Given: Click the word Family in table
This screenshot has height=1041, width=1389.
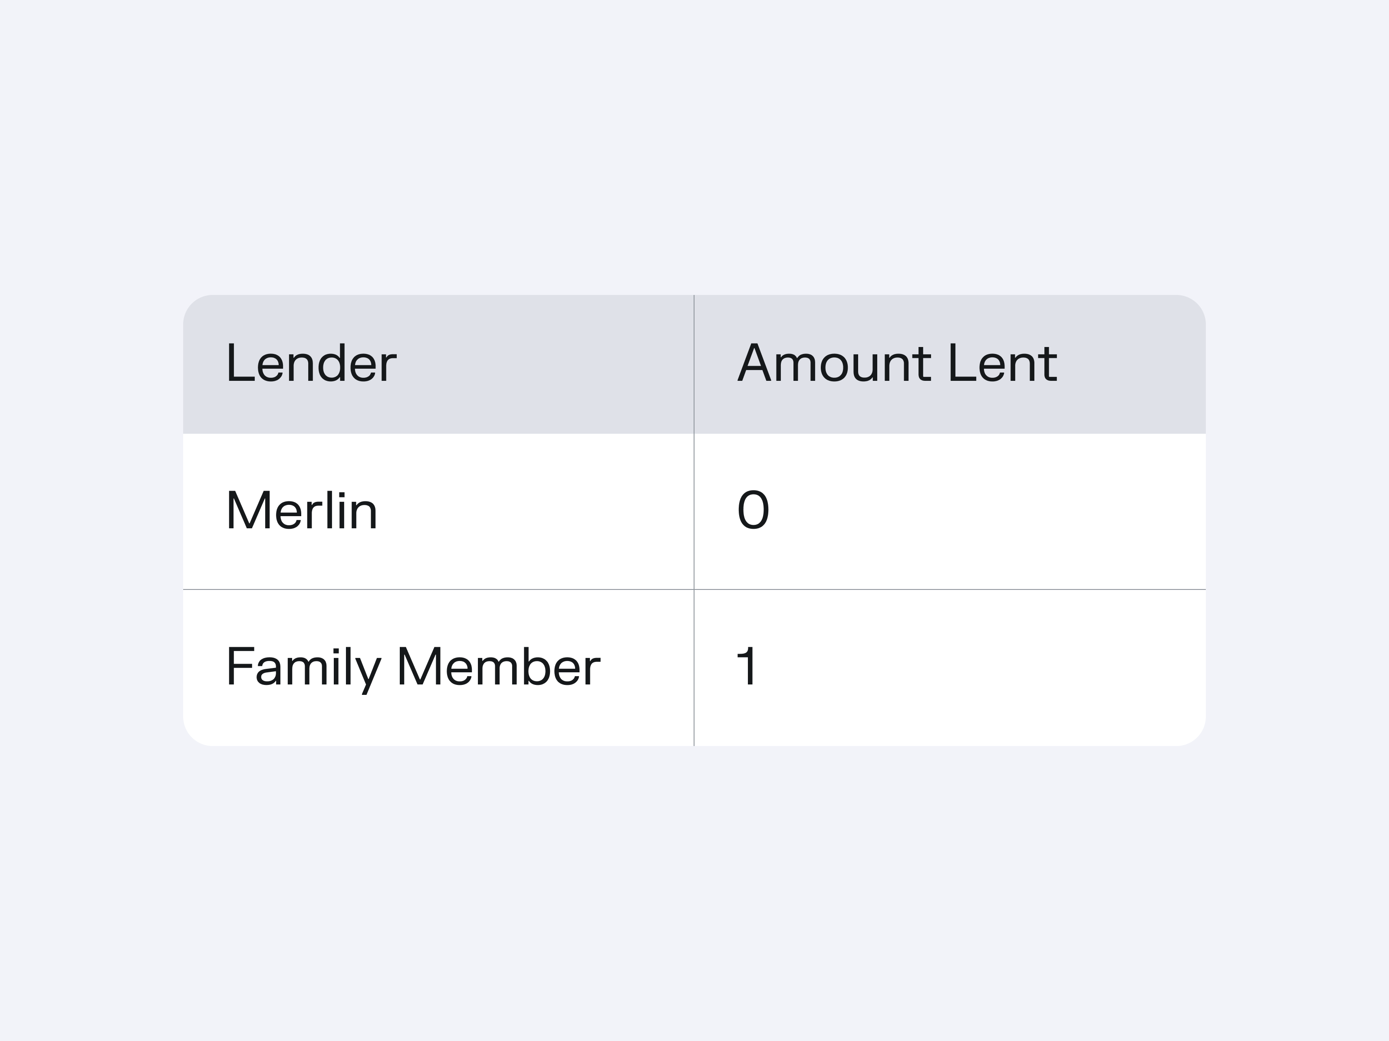Looking at the screenshot, I should [x=303, y=667].
